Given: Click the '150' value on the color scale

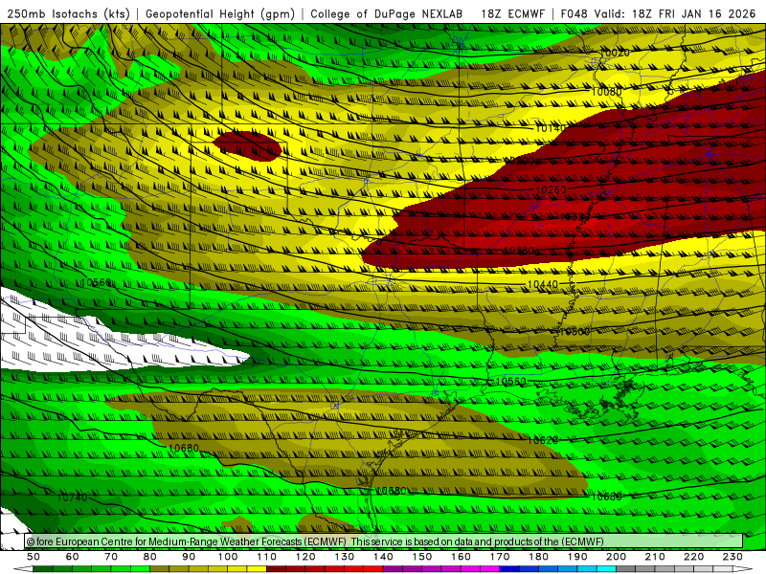Looking at the screenshot, I should pyautogui.click(x=421, y=557).
